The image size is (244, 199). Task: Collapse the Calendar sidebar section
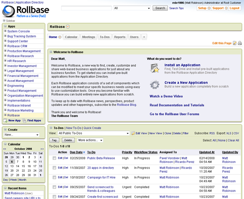click(x=5, y=144)
